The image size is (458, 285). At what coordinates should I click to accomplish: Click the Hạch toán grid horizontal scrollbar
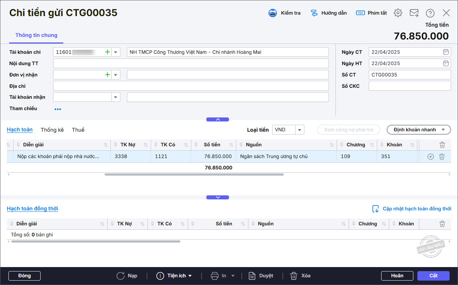pyautogui.click(x=194, y=175)
